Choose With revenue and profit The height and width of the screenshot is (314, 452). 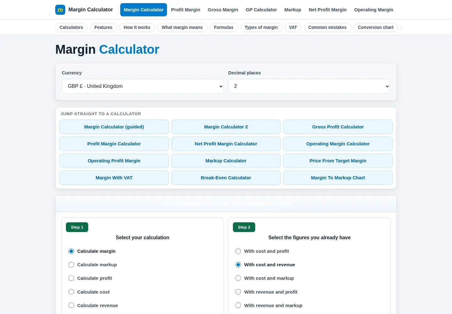tap(238, 292)
